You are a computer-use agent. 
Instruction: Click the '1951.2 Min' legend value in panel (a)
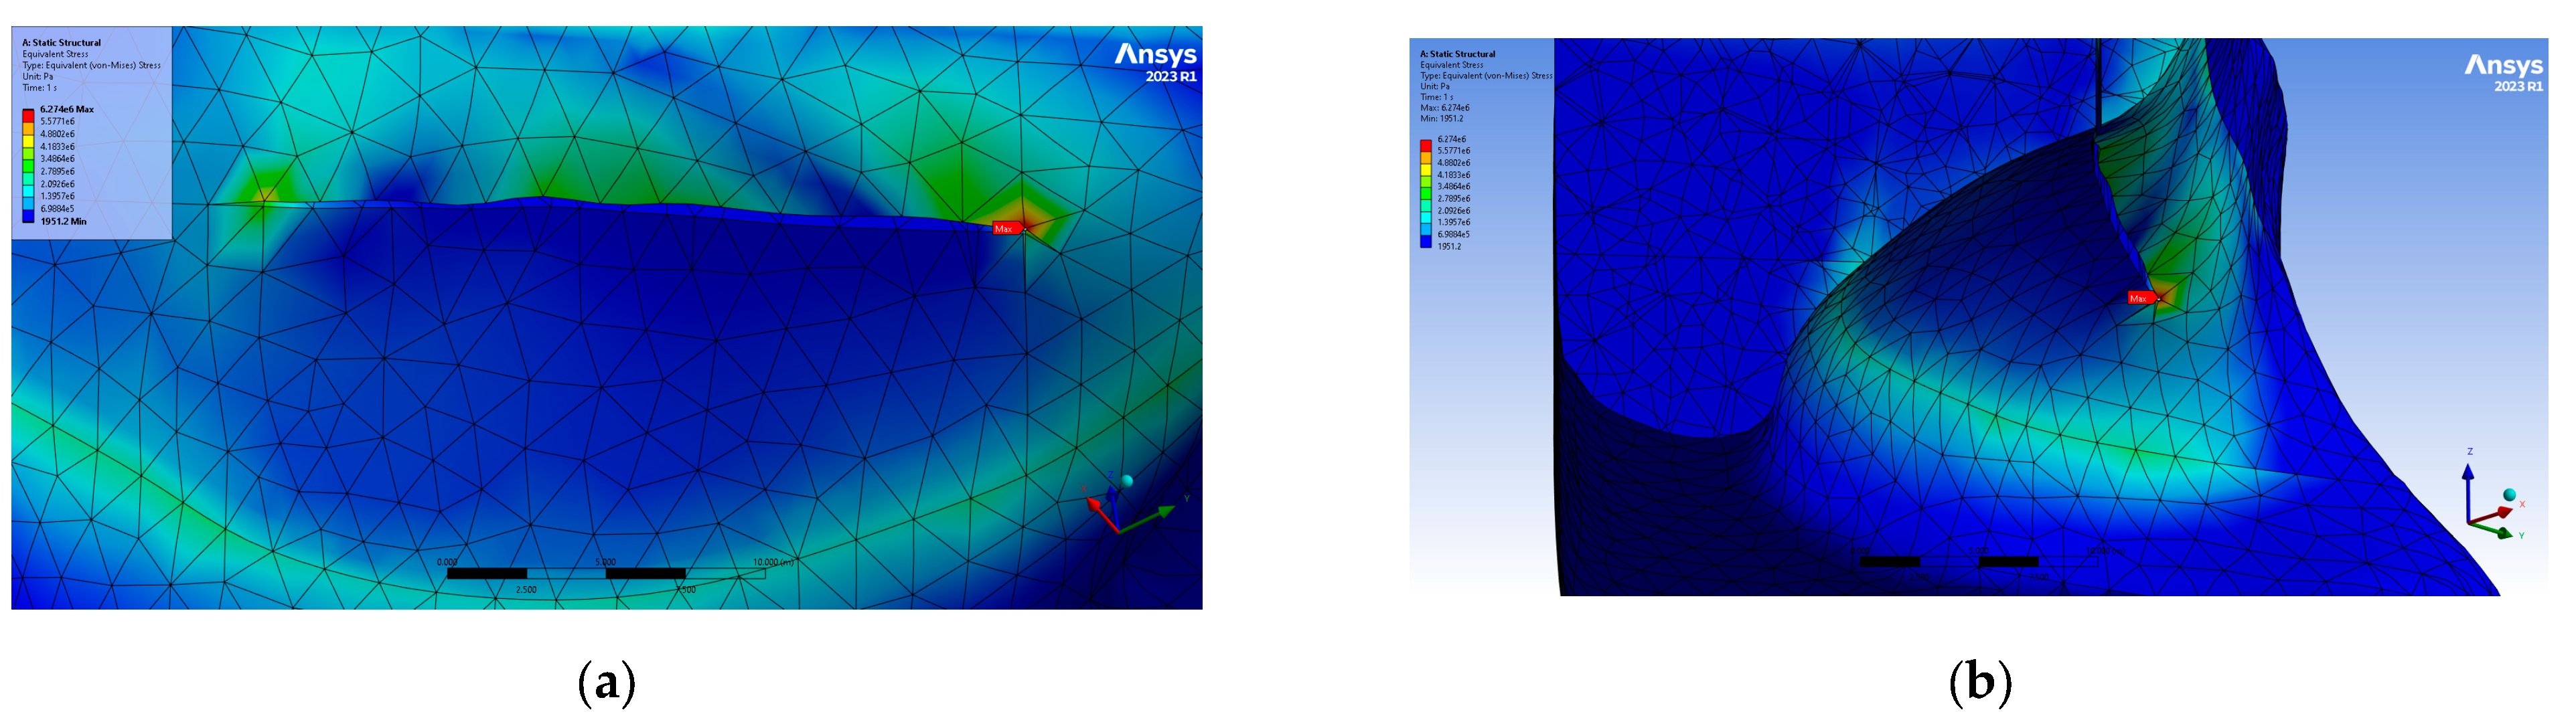[x=63, y=221]
